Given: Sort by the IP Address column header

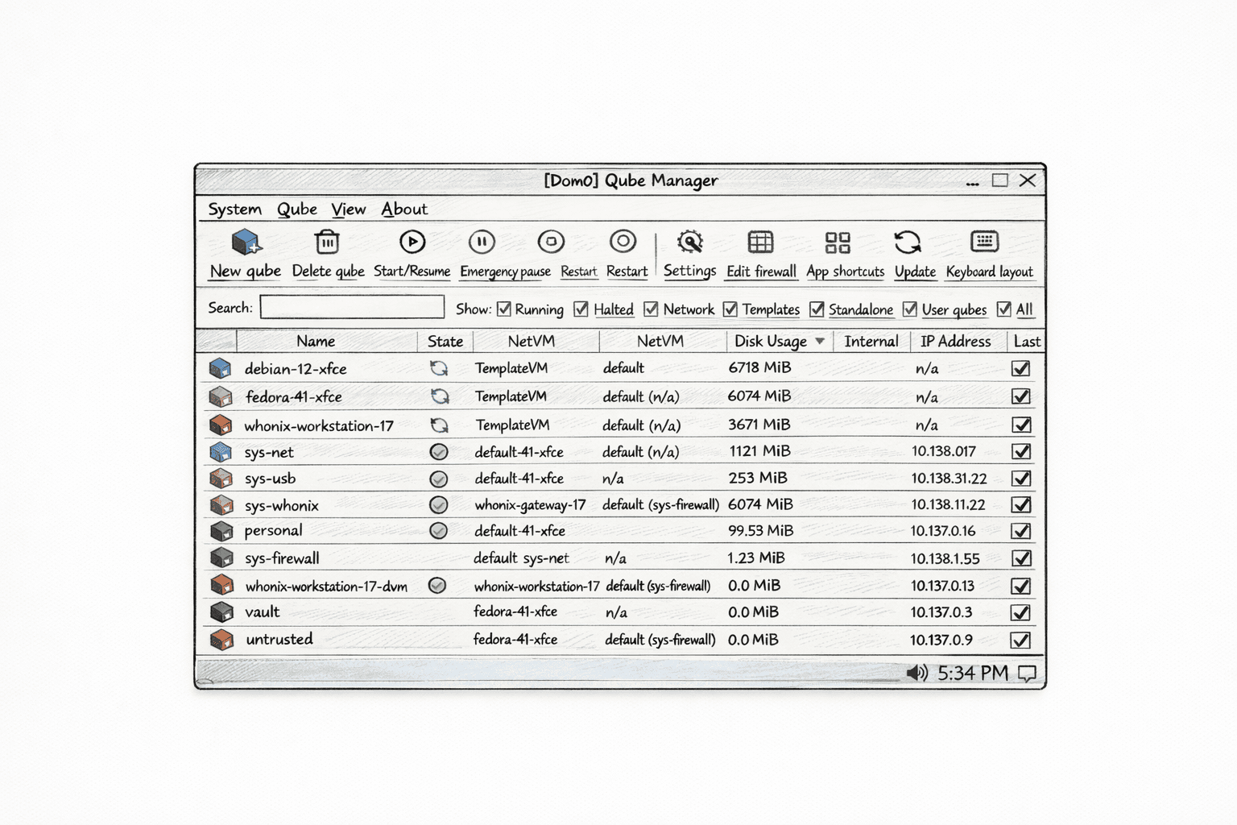Looking at the screenshot, I should tap(956, 342).
